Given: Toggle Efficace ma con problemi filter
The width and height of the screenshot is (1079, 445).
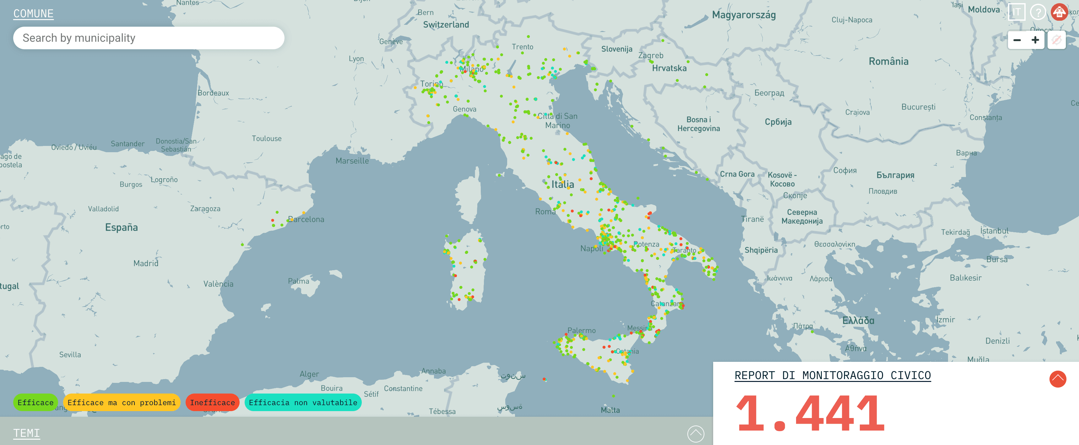Looking at the screenshot, I should click(122, 402).
